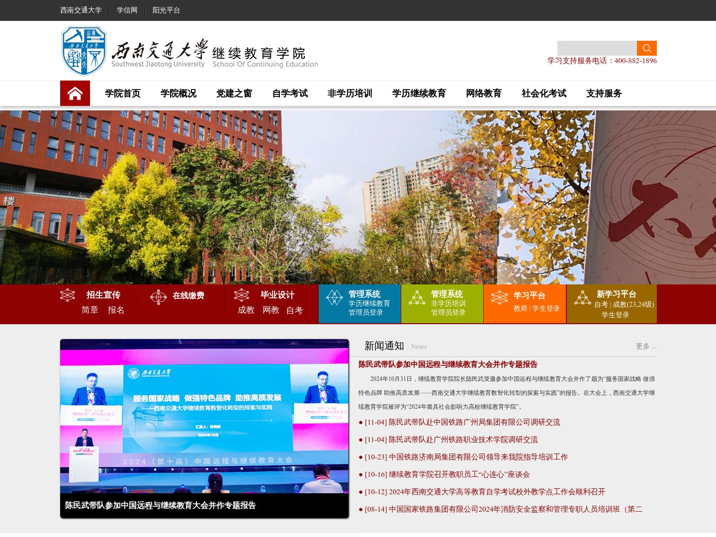Viewport: 716px width, 537px height.
Task: Click 教师 login under 学习平台
Action: [521, 308]
